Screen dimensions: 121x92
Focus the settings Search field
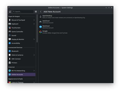coord(23,11)
